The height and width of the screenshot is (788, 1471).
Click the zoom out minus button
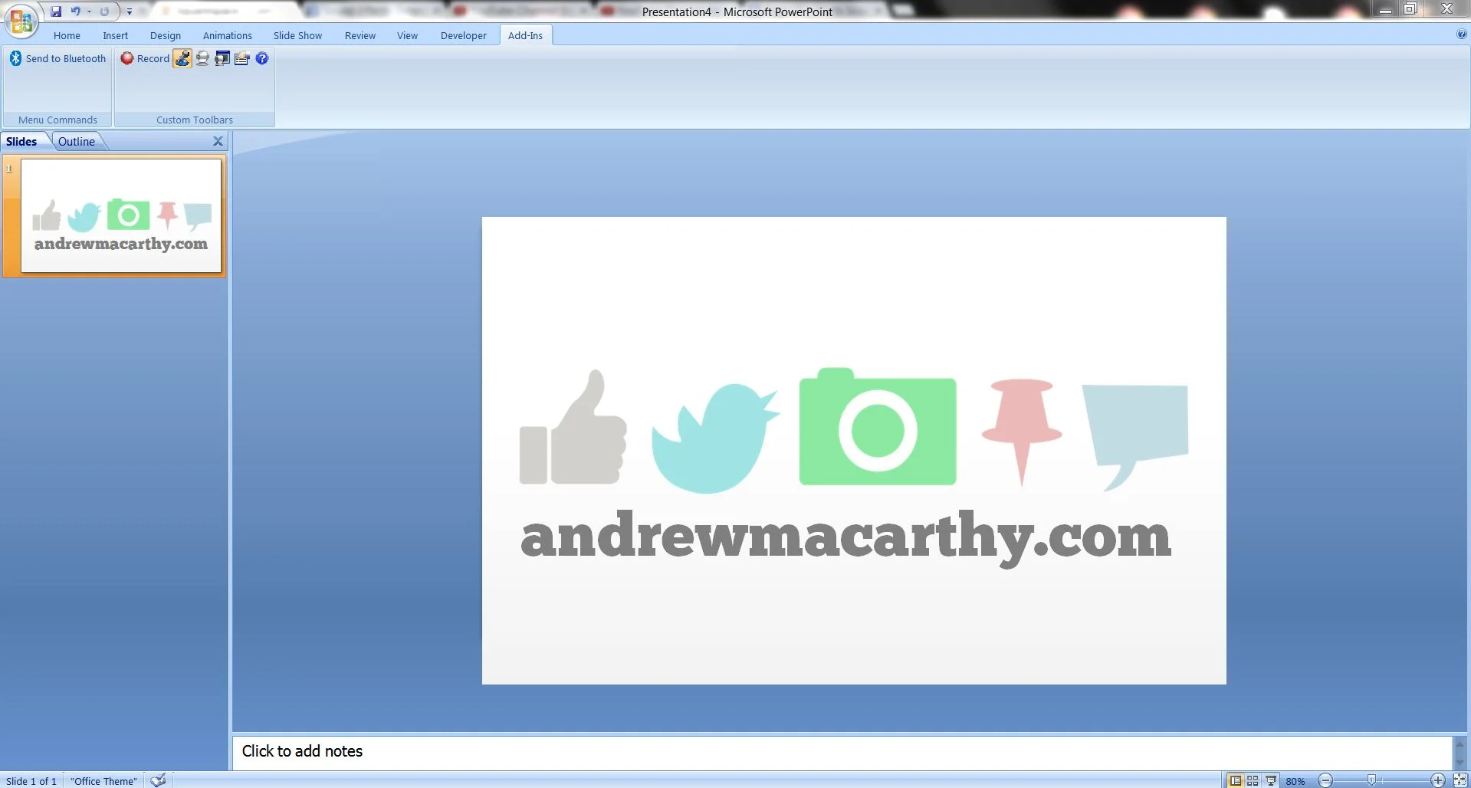click(x=1325, y=780)
